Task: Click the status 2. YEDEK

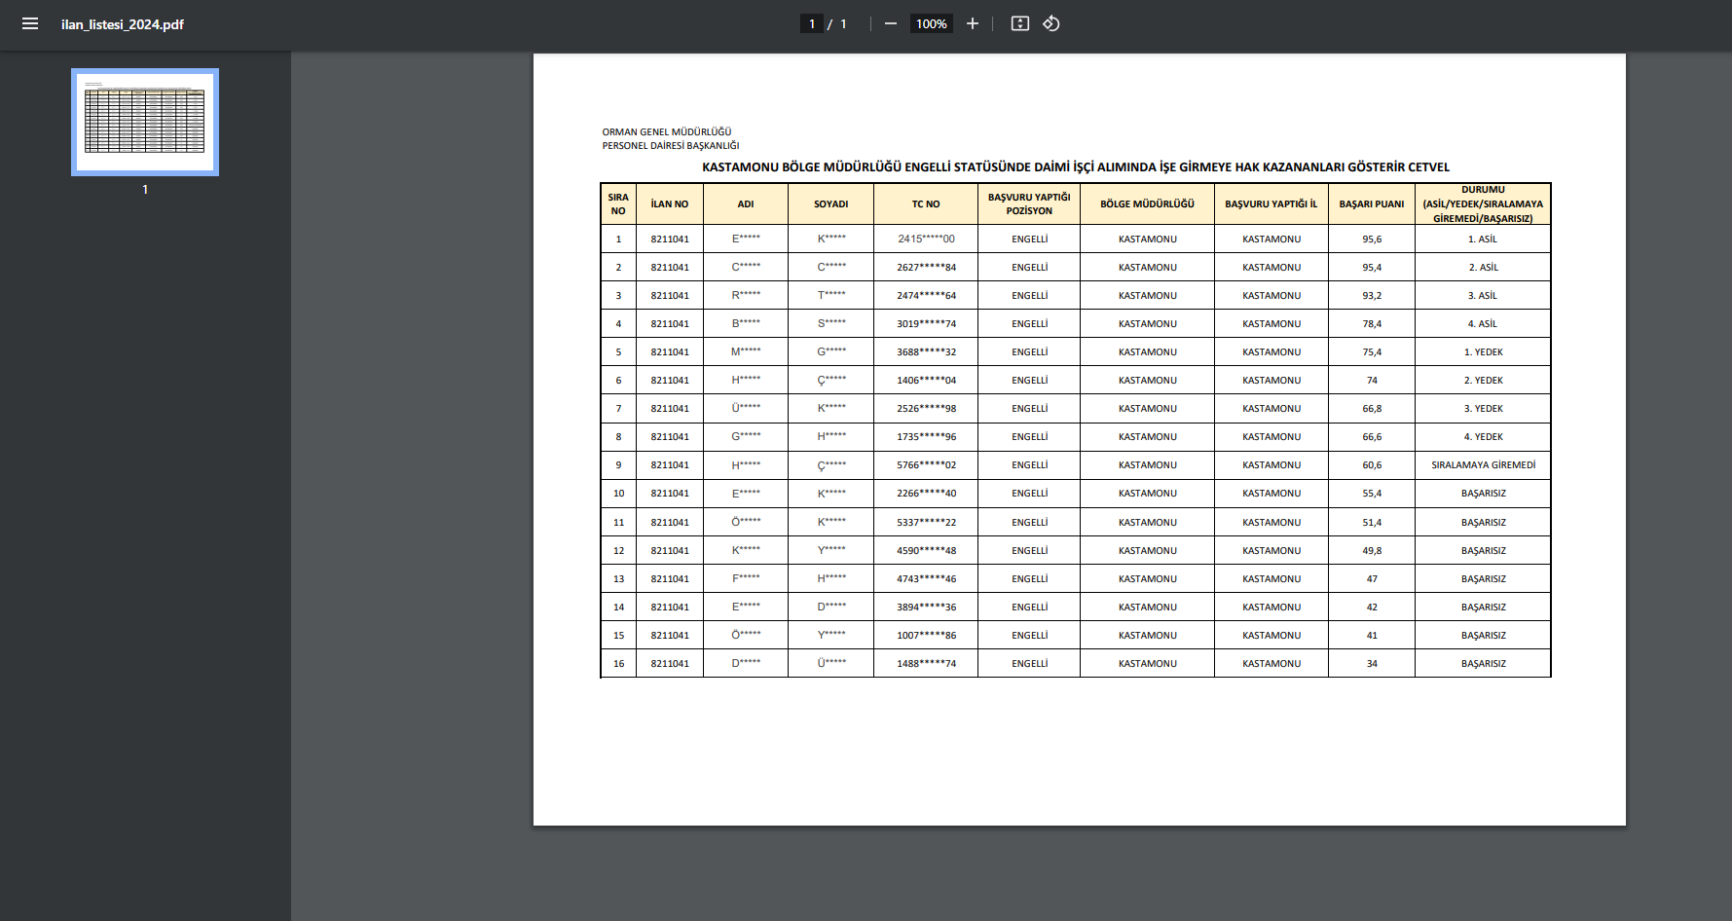Action: pos(1483,380)
